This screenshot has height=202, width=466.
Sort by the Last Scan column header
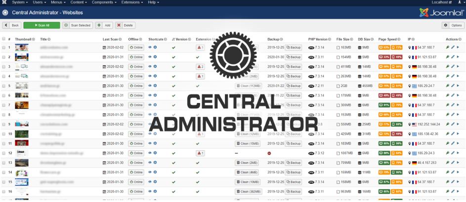click(110, 39)
